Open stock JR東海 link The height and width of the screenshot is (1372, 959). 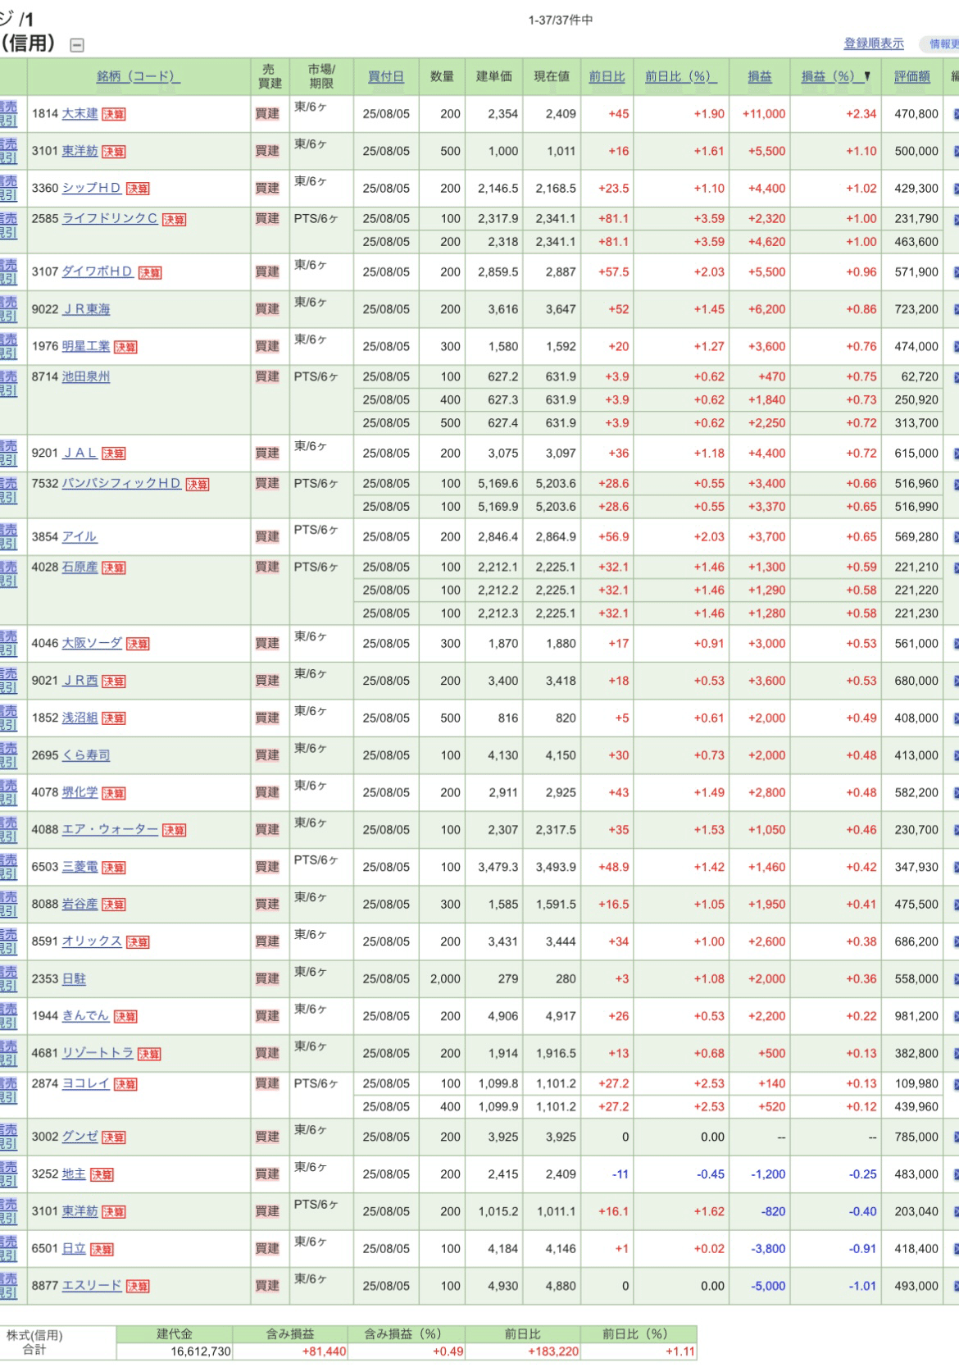pyautogui.click(x=86, y=309)
